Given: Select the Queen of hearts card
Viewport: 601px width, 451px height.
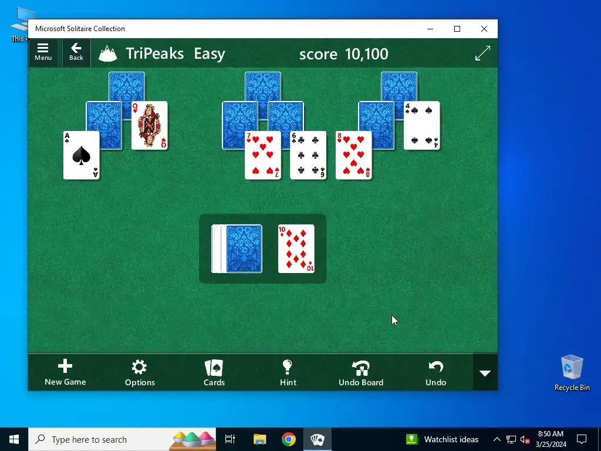Looking at the screenshot, I should [150, 126].
